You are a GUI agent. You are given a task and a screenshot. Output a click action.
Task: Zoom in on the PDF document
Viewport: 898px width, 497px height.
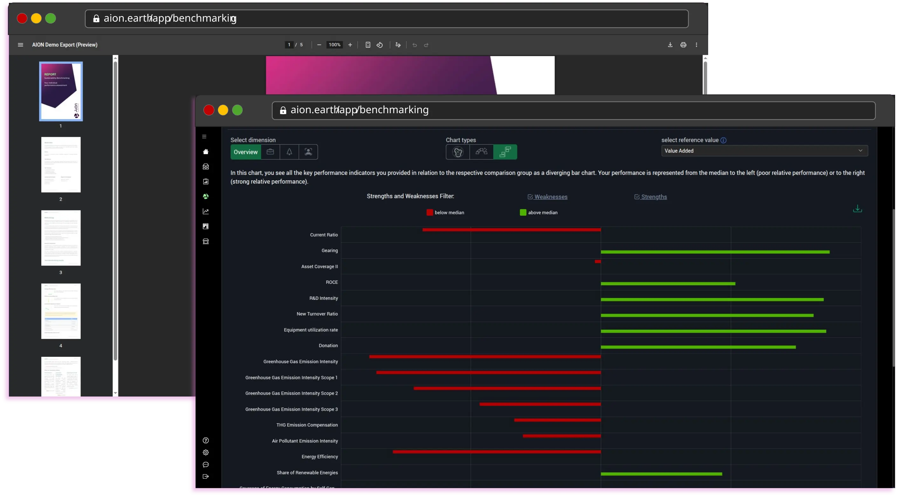[350, 45]
